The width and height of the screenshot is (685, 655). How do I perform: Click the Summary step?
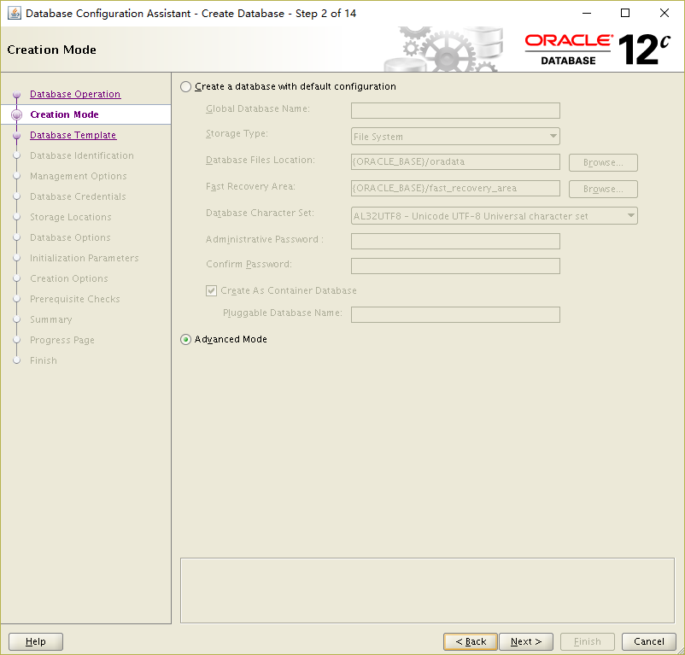point(50,319)
